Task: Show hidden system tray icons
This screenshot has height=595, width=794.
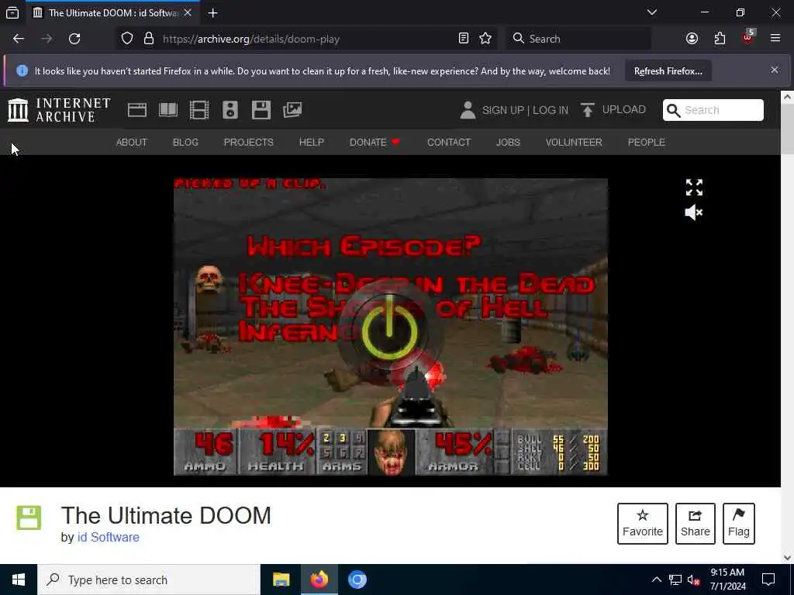Action: pos(656,580)
